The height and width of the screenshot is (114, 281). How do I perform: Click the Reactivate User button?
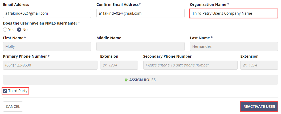pos(259,106)
